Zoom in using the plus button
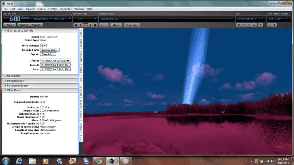This screenshot has width=294, height=165. (275, 25)
